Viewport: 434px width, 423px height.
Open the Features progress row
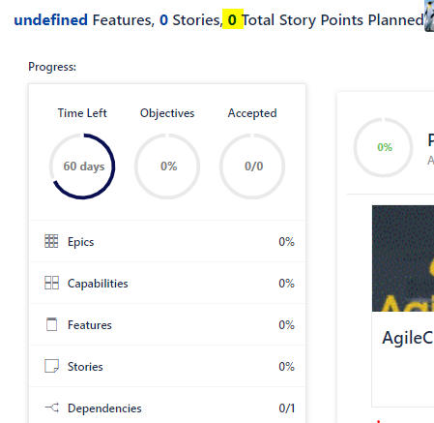coord(167,324)
